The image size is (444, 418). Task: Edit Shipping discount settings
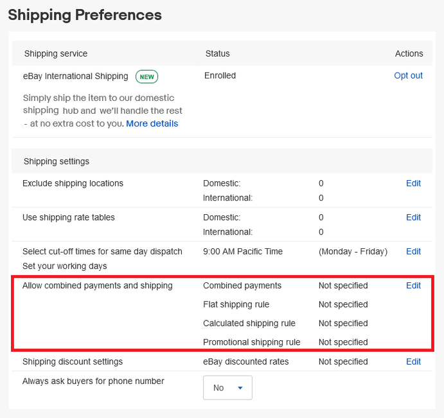click(413, 361)
